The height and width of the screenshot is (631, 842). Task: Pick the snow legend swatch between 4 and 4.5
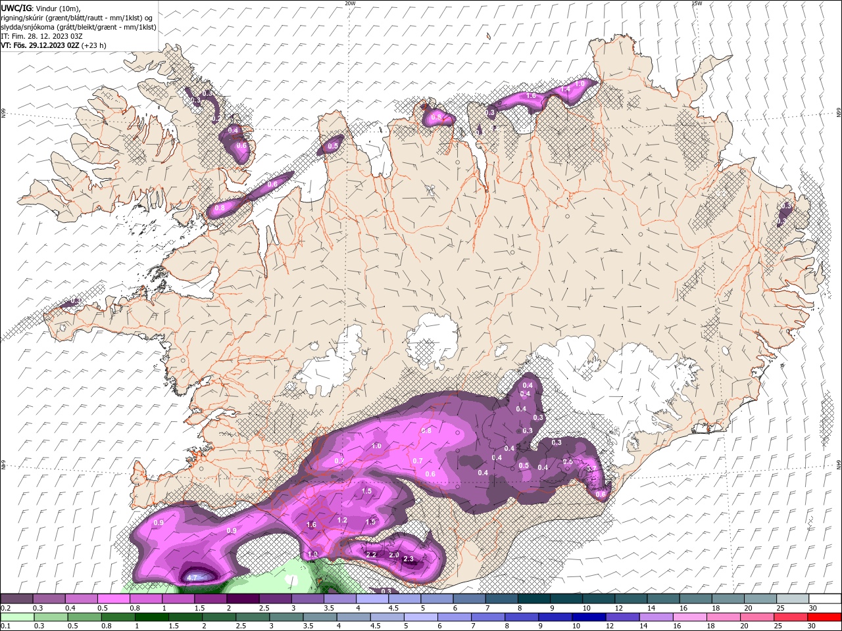[372, 599]
